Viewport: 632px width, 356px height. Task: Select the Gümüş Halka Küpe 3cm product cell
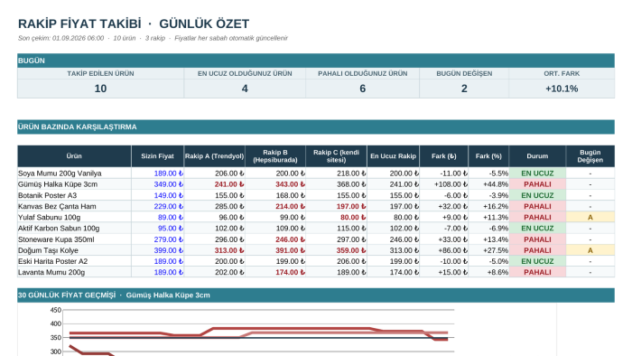coord(74,184)
